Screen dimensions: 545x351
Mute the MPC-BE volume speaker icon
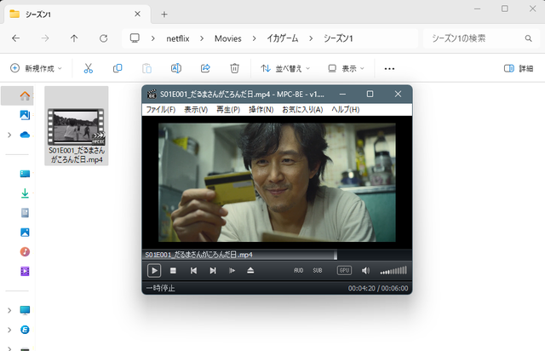click(365, 270)
